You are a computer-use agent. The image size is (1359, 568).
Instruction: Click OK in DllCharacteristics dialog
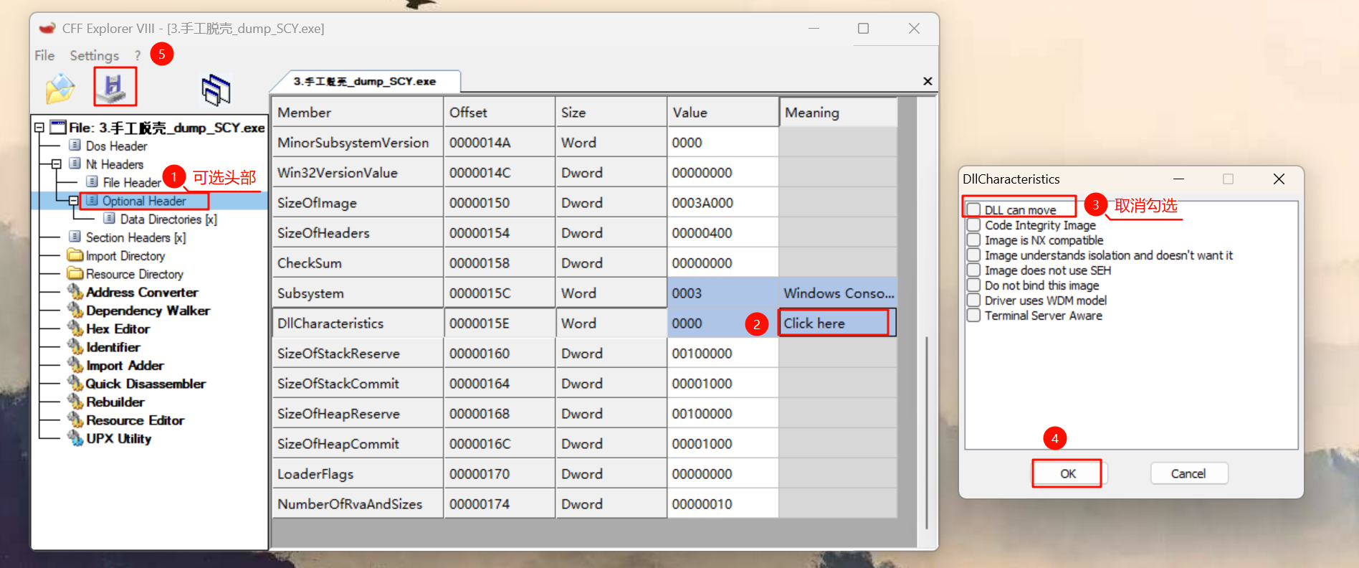coord(1068,473)
